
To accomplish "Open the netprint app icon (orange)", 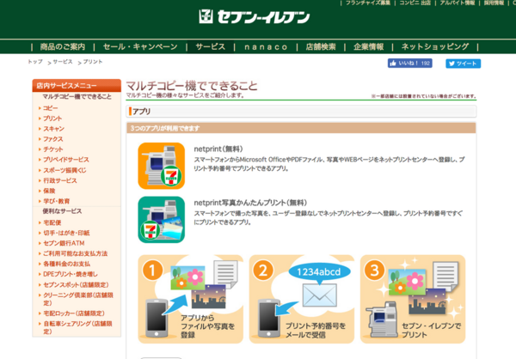I will click(162, 166).
